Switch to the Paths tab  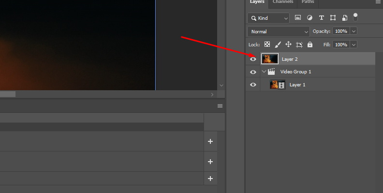coord(308,2)
